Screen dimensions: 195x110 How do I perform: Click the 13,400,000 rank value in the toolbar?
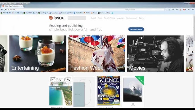[29, 13]
